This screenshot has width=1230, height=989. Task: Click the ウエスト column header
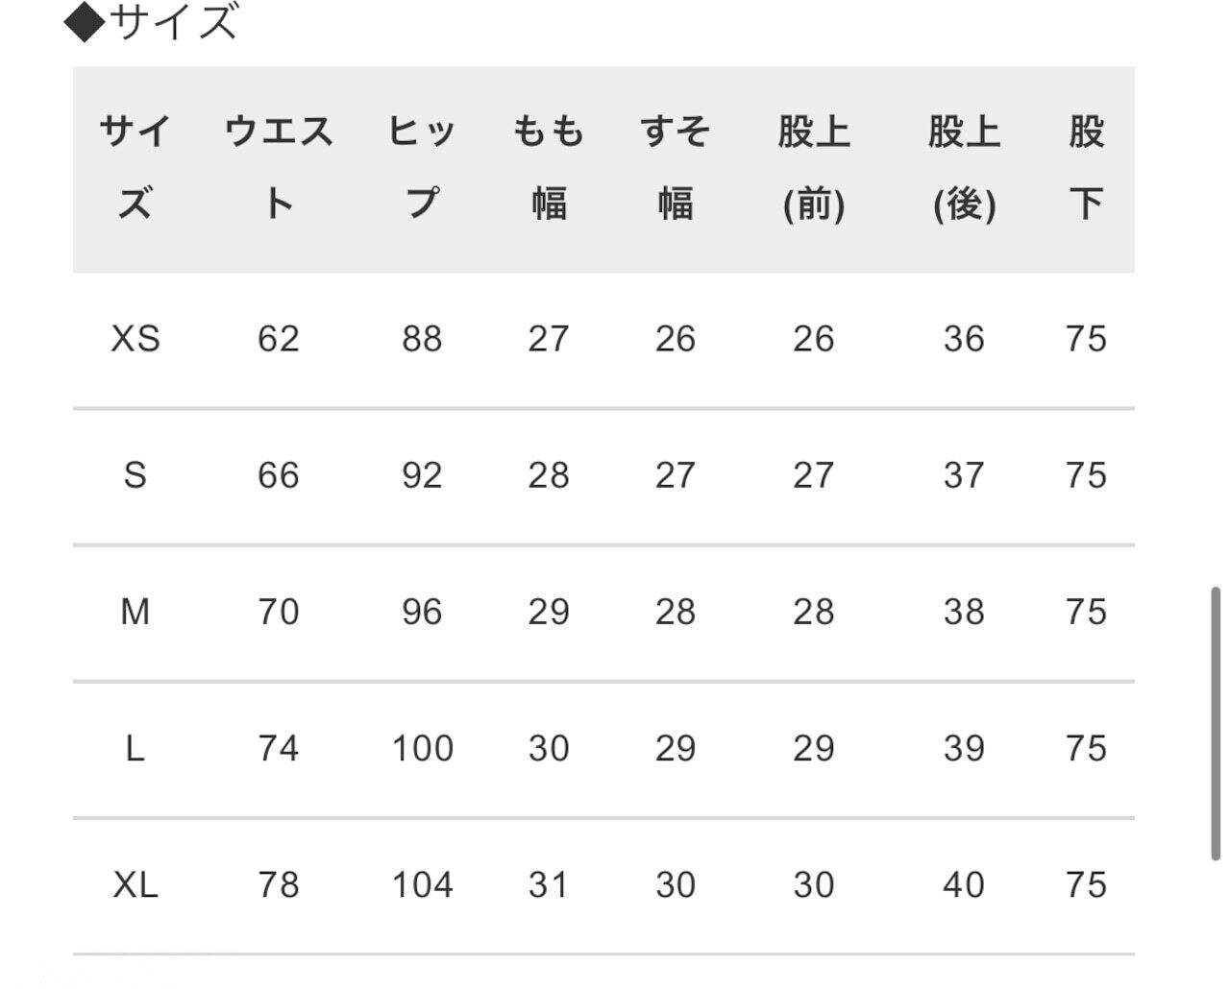279,167
